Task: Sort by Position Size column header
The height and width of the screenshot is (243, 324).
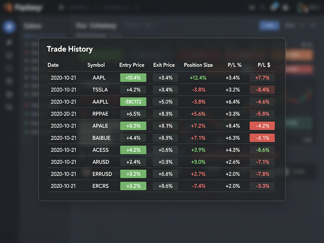Action: [198, 65]
